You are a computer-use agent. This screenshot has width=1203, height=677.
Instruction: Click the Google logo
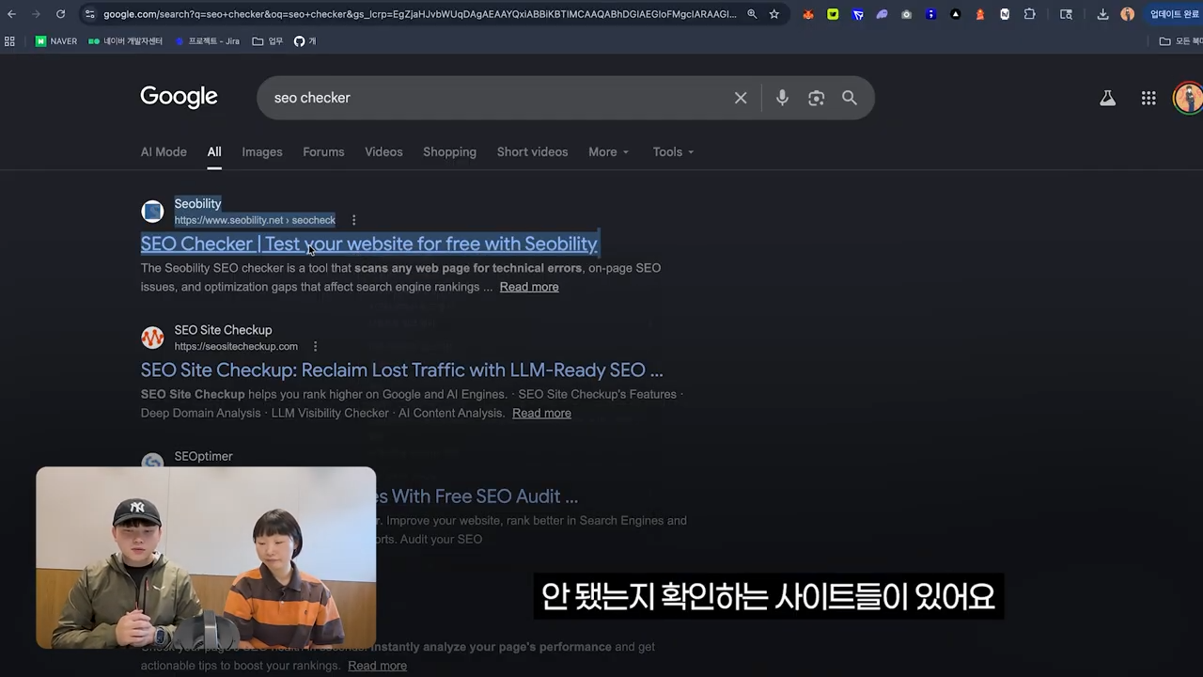point(179,97)
